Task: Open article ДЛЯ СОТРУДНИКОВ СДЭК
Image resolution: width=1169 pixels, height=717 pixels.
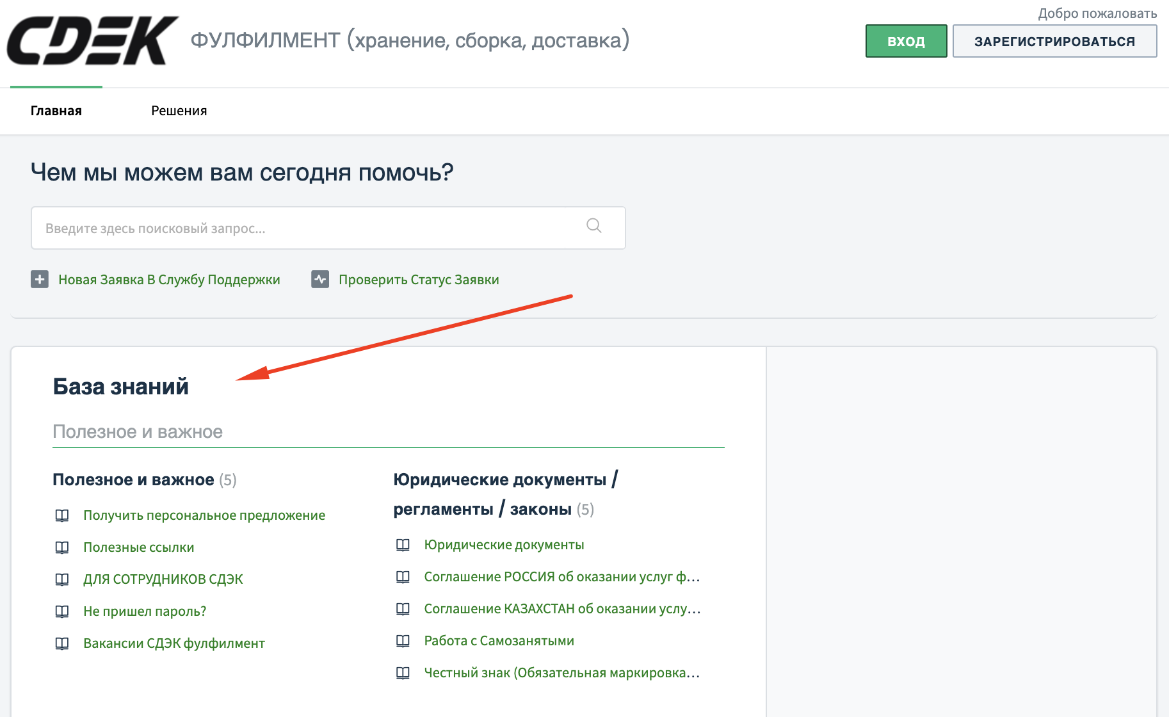Action: click(x=163, y=579)
